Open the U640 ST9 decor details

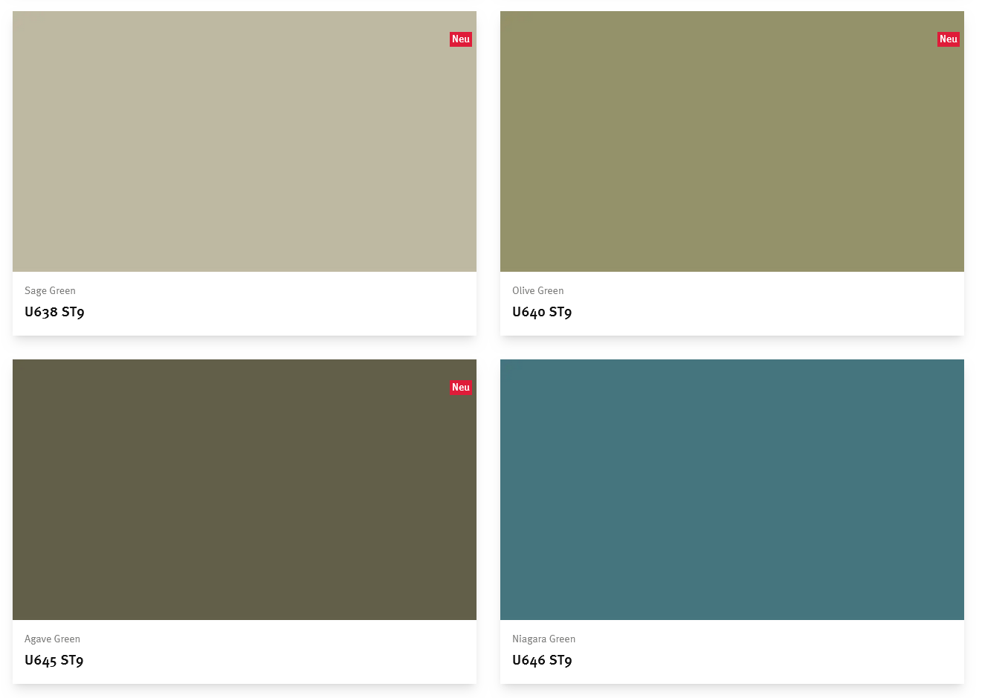[x=542, y=312]
